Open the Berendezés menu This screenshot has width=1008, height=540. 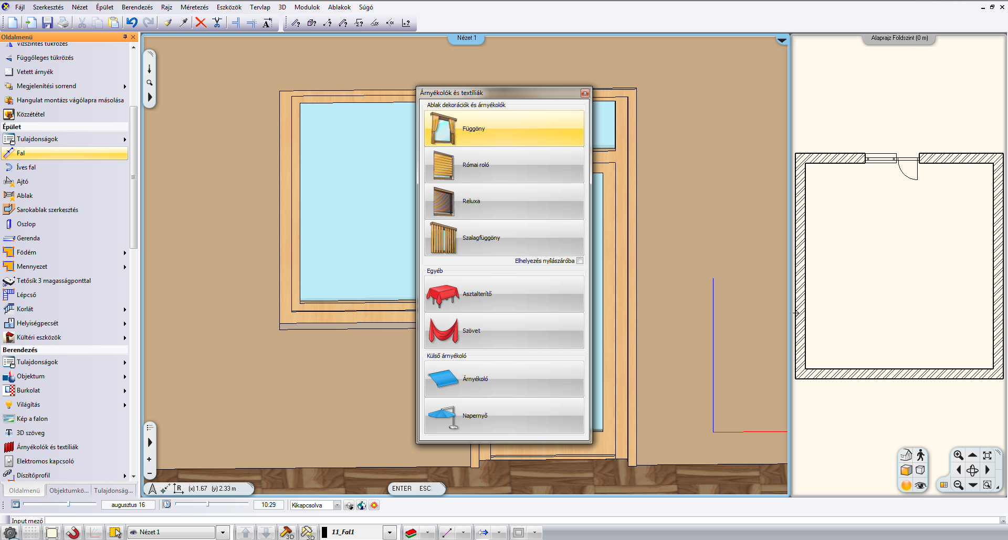pos(137,7)
